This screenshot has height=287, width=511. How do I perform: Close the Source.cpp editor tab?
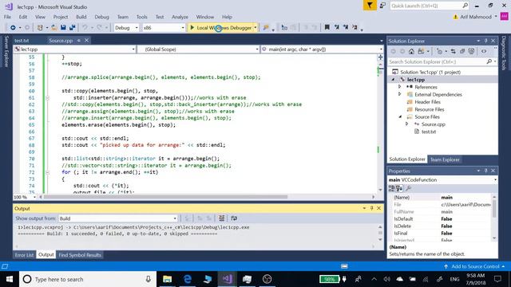click(x=87, y=41)
